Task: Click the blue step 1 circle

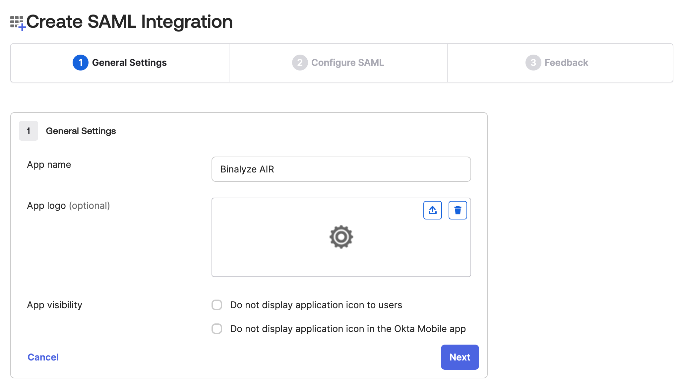Action: tap(80, 63)
